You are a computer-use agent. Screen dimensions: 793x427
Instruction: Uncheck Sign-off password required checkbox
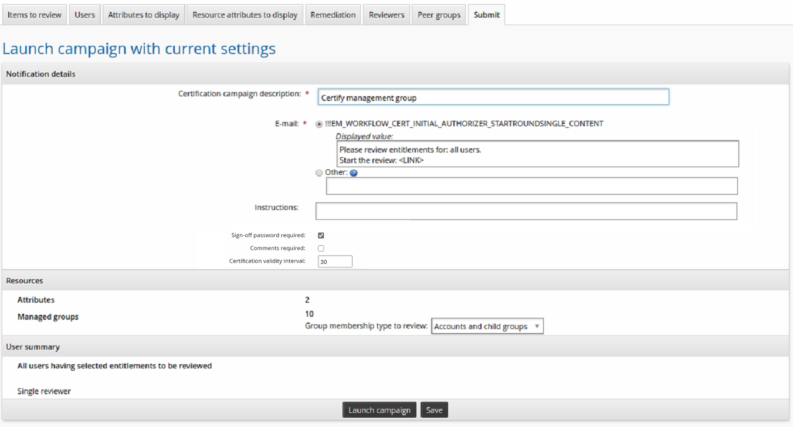[321, 235]
